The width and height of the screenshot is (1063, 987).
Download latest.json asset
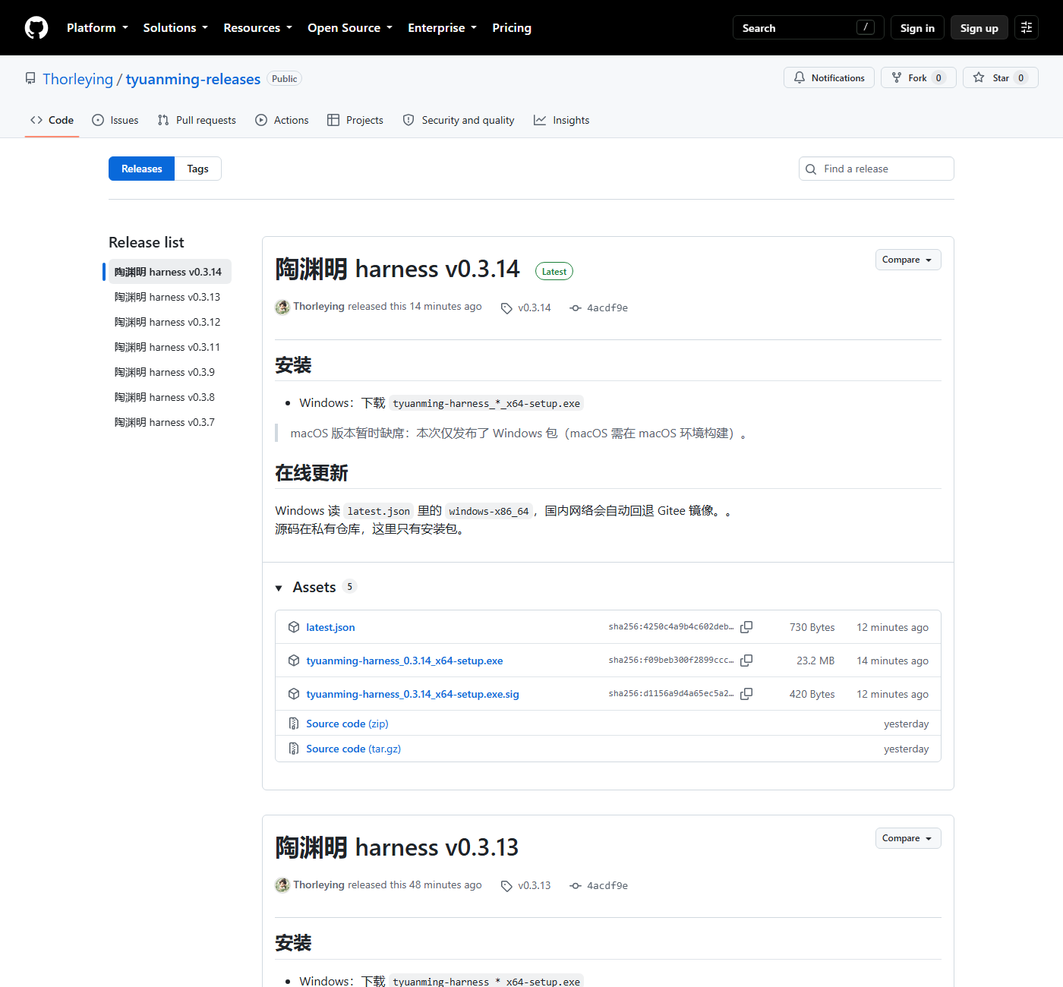point(330,627)
